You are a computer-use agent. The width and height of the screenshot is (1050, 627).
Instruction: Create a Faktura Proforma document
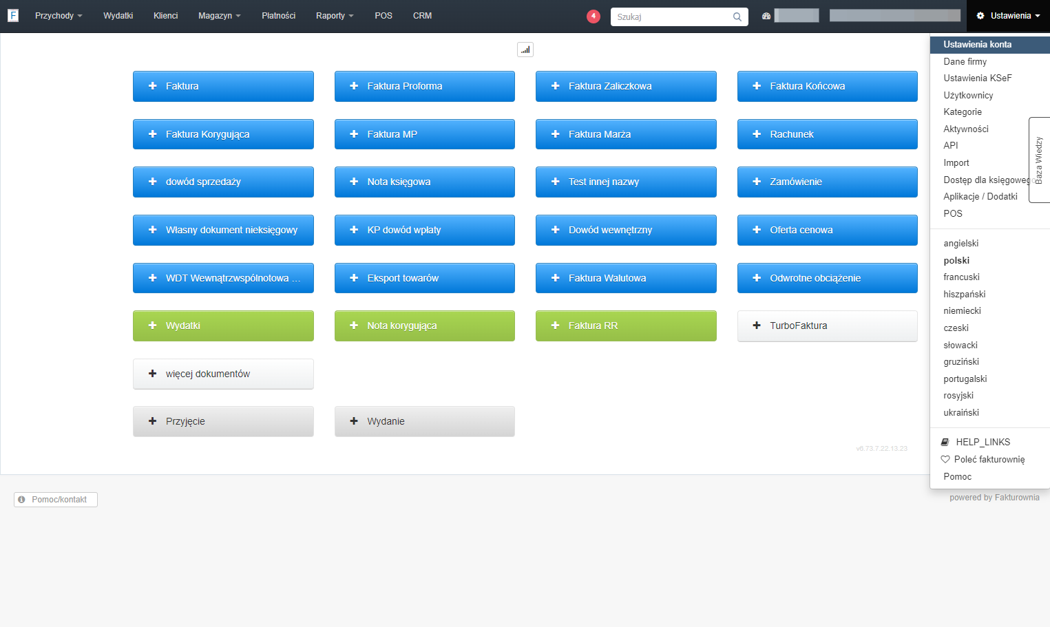pos(425,86)
